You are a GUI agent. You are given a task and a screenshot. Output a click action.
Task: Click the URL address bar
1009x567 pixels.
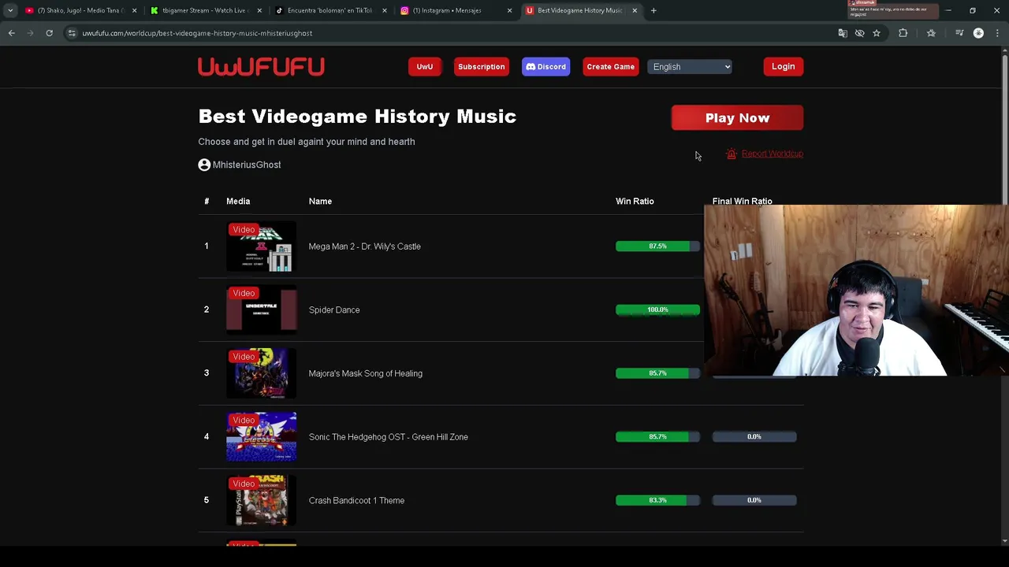pos(449,33)
